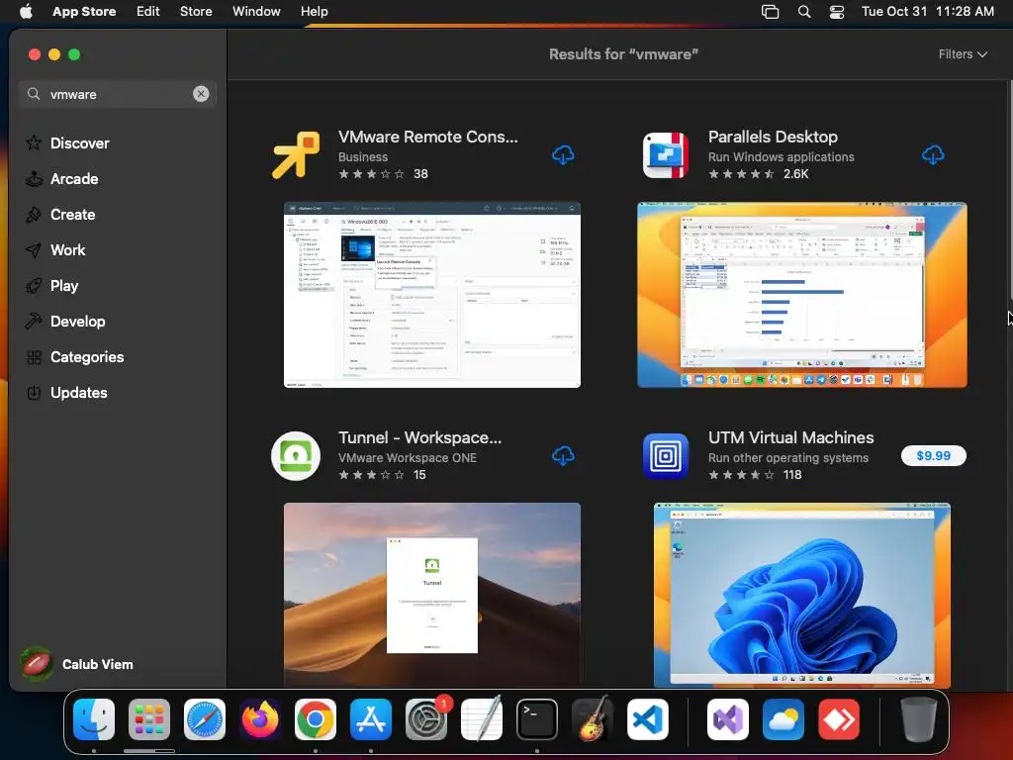Viewport: 1013px width, 760px height.
Task: Open Parallels Desktop app icon
Action: 666,155
